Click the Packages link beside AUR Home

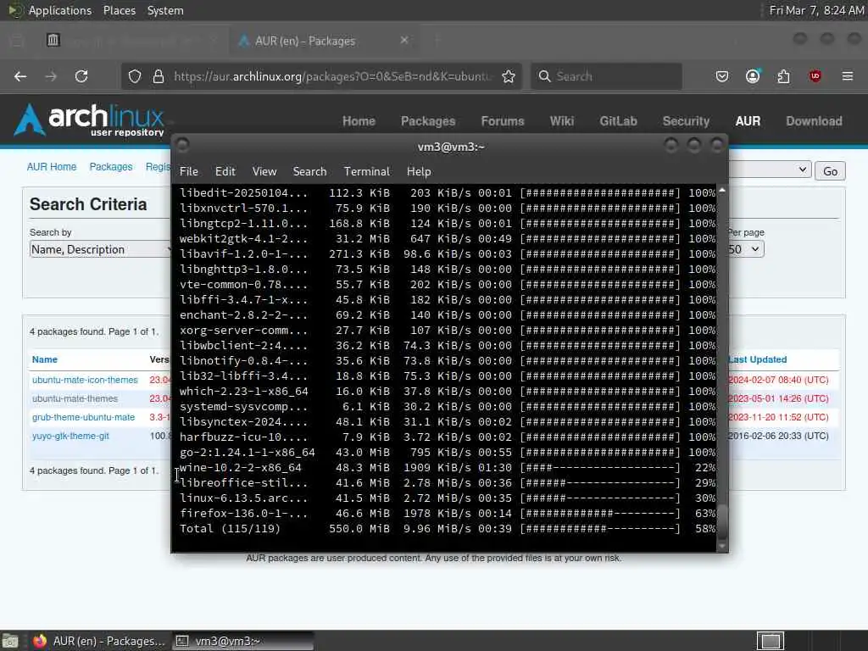(x=111, y=167)
